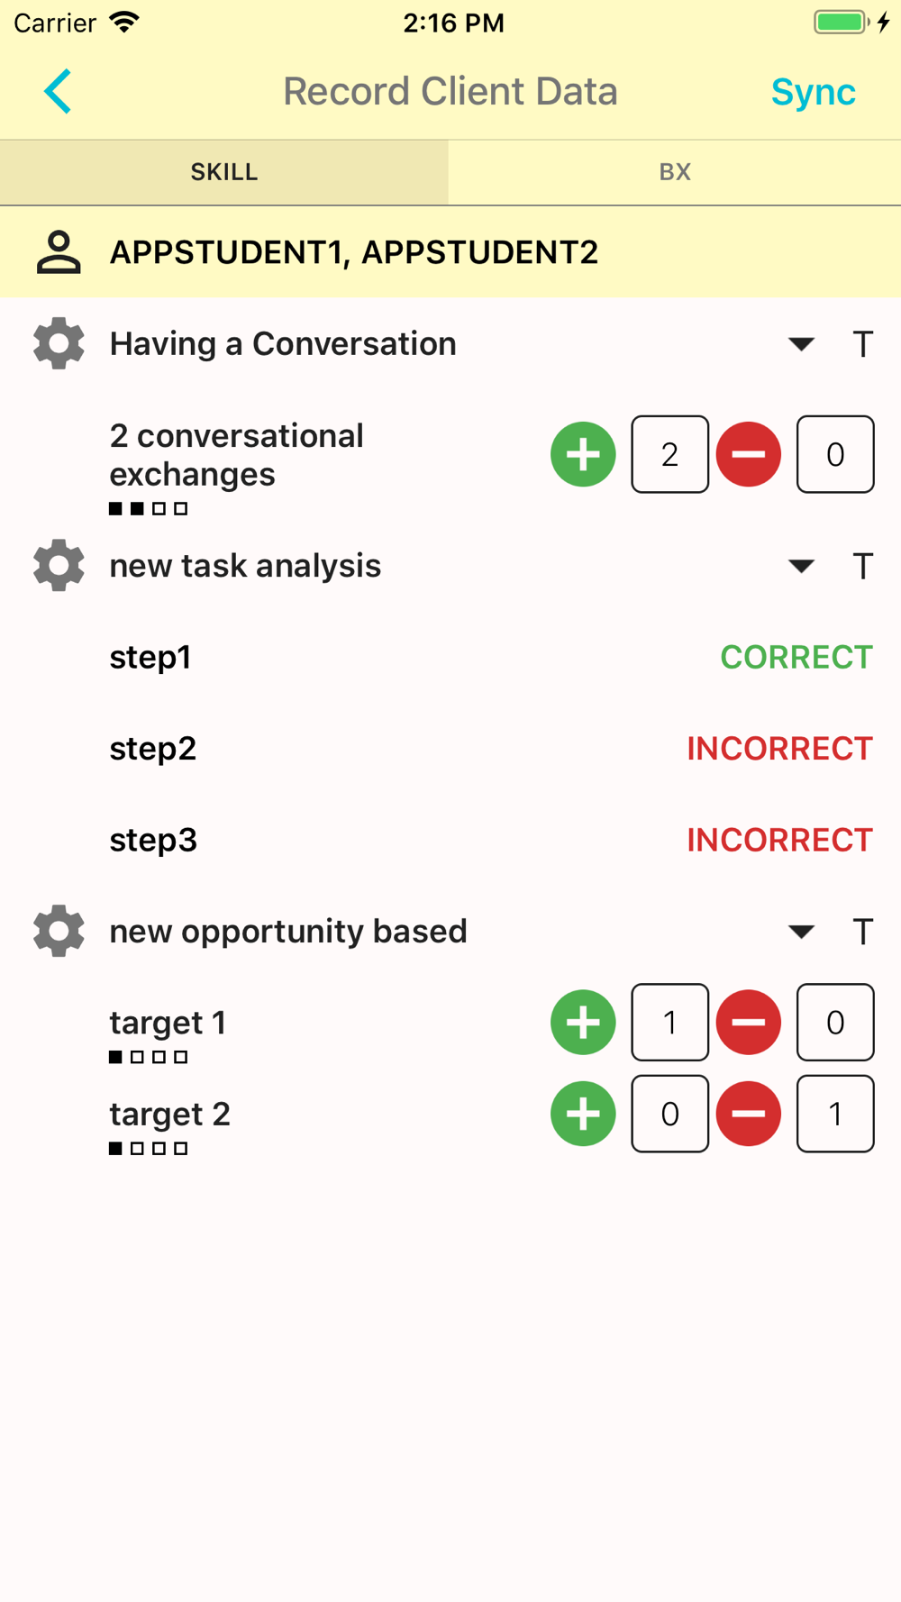901x1602 pixels.
Task: Tap the back arrow icon
Action: (x=58, y=92)
